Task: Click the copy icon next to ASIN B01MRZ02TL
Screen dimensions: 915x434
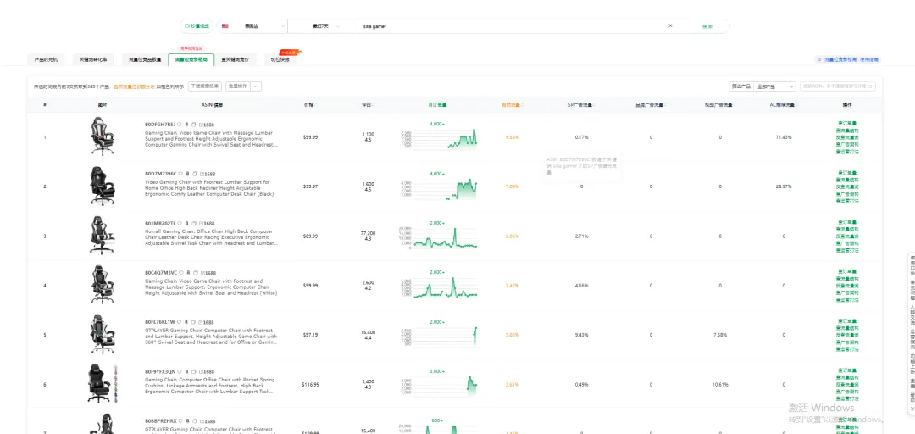Action: click(195, 223)
